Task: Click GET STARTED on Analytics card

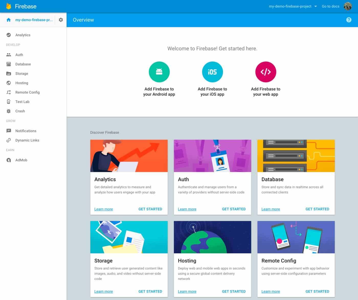Action: [x=150, y=209]
